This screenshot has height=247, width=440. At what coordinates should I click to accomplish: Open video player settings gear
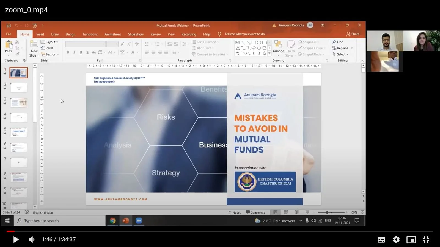[x=396, y=240]
